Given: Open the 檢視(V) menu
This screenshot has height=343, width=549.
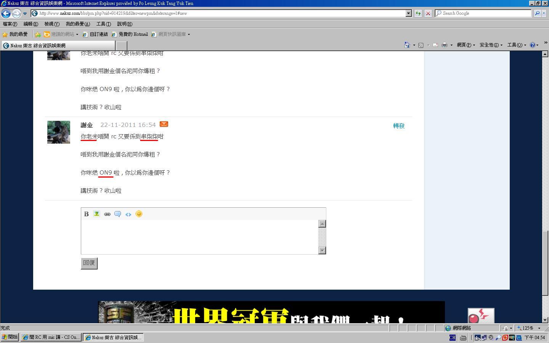Looking at the screenshot, I should (x=52, y=24).
